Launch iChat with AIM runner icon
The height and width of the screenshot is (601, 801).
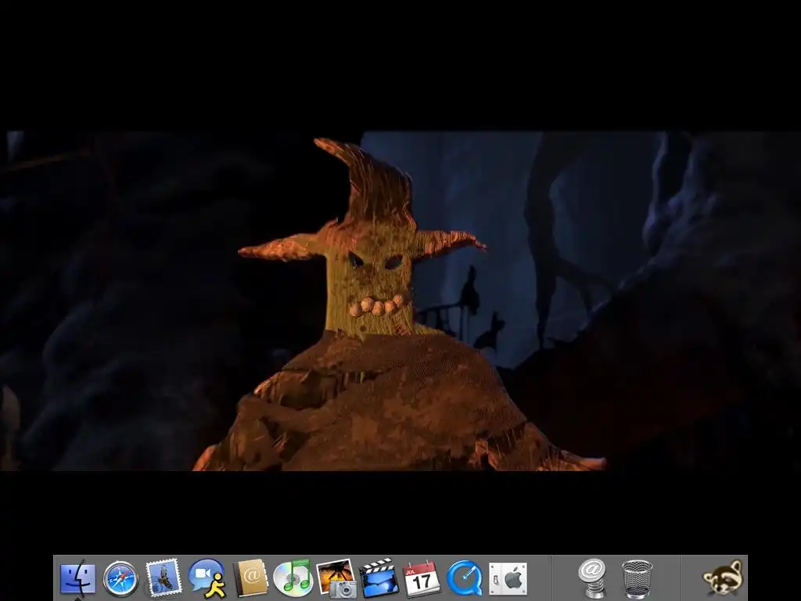tap(207, 578)
